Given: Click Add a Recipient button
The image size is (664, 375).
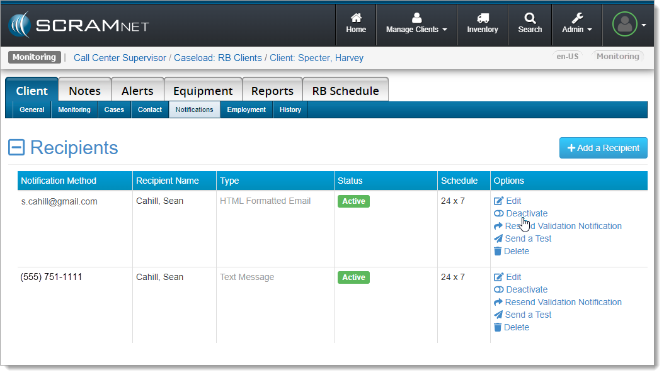Looking at the screenshot, I should point(603,148).
